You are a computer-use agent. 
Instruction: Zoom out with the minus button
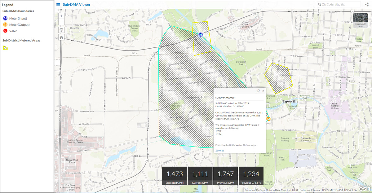(61, 22)
